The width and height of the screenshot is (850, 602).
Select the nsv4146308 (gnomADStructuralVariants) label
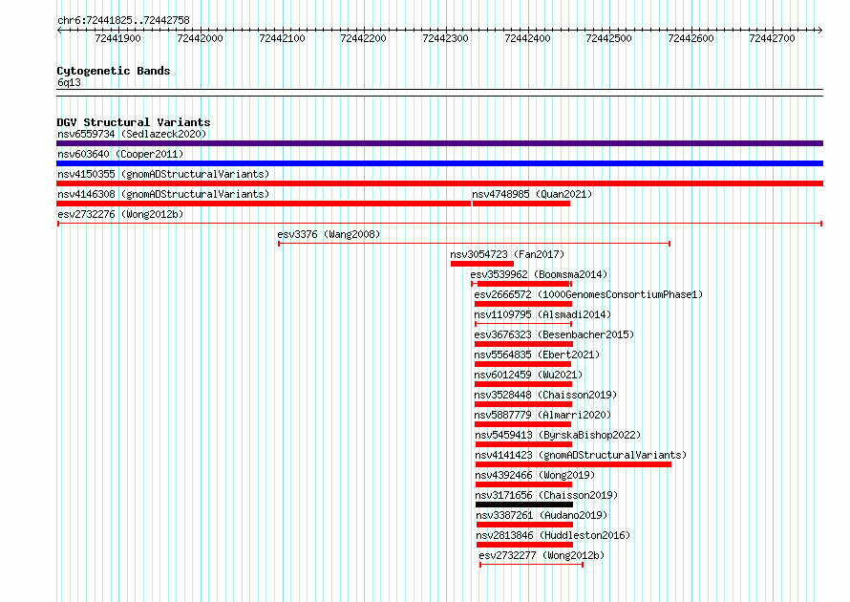tap(163, 194)
